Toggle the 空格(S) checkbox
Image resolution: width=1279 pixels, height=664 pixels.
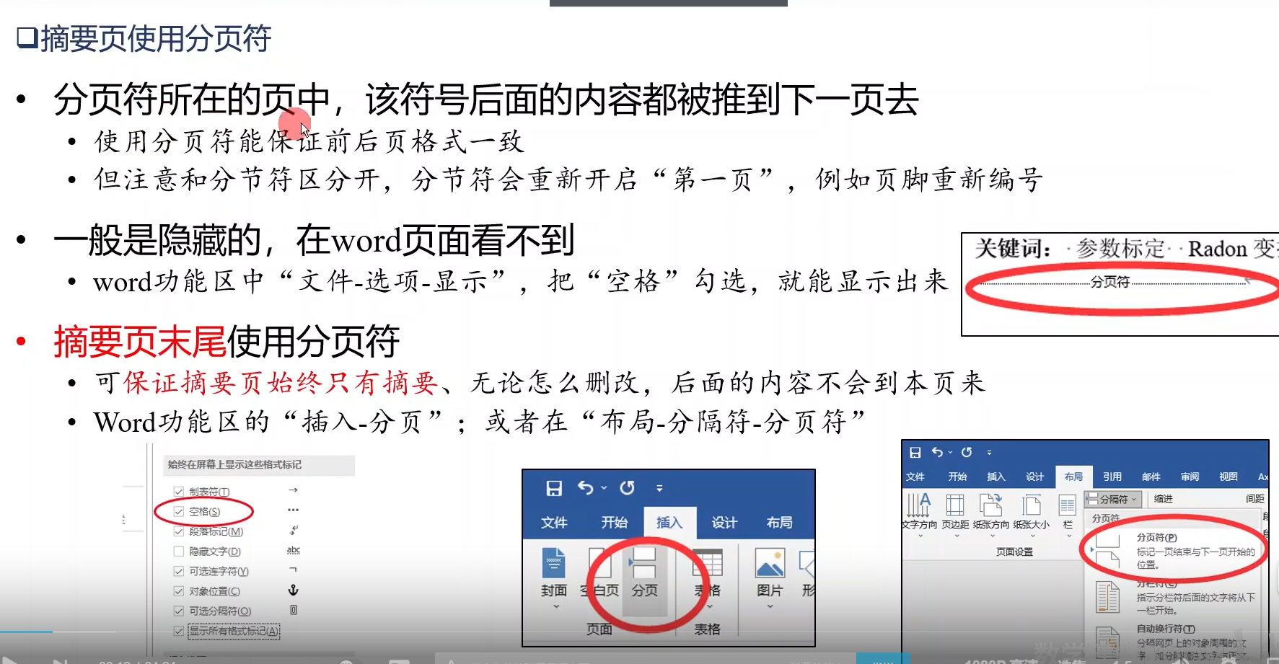coord(179,511)
